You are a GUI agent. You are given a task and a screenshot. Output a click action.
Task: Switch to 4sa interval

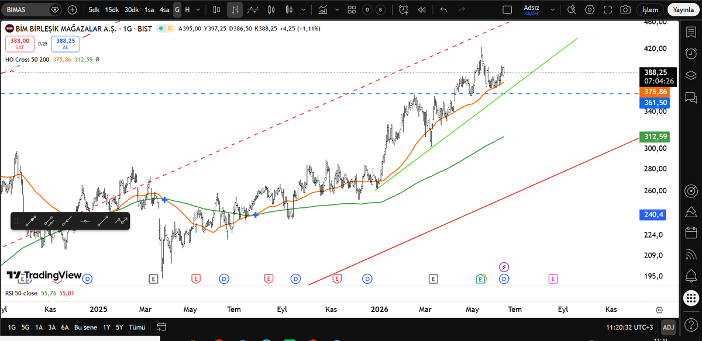[x=164, y=10]
